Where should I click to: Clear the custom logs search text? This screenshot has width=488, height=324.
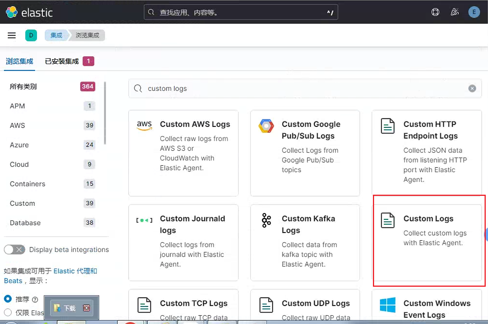coord(472,89)
